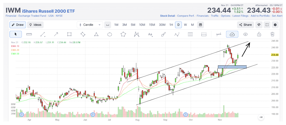Open the Financials link
The width and height of the screenshot is (286, 125).
[x=203, y=16]
